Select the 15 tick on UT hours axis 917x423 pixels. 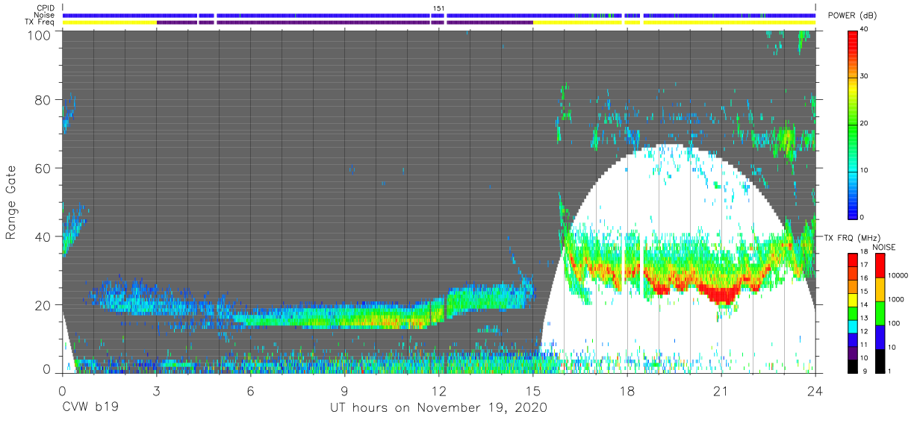(x=532, y=390)
